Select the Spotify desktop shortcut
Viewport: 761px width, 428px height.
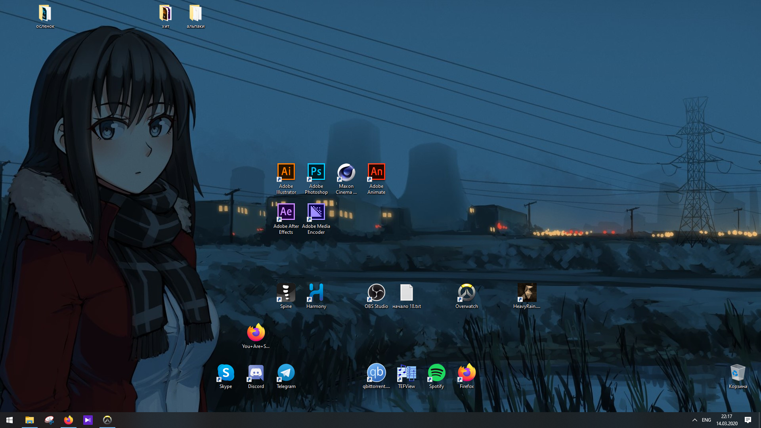point(436,376)
